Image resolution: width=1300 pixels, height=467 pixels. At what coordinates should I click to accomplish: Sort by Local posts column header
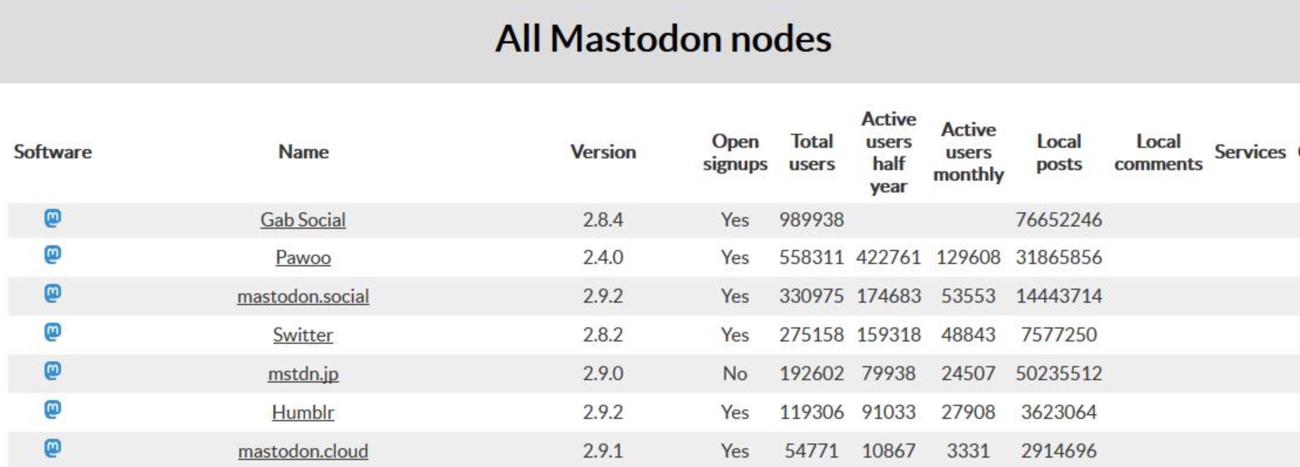1059,153
